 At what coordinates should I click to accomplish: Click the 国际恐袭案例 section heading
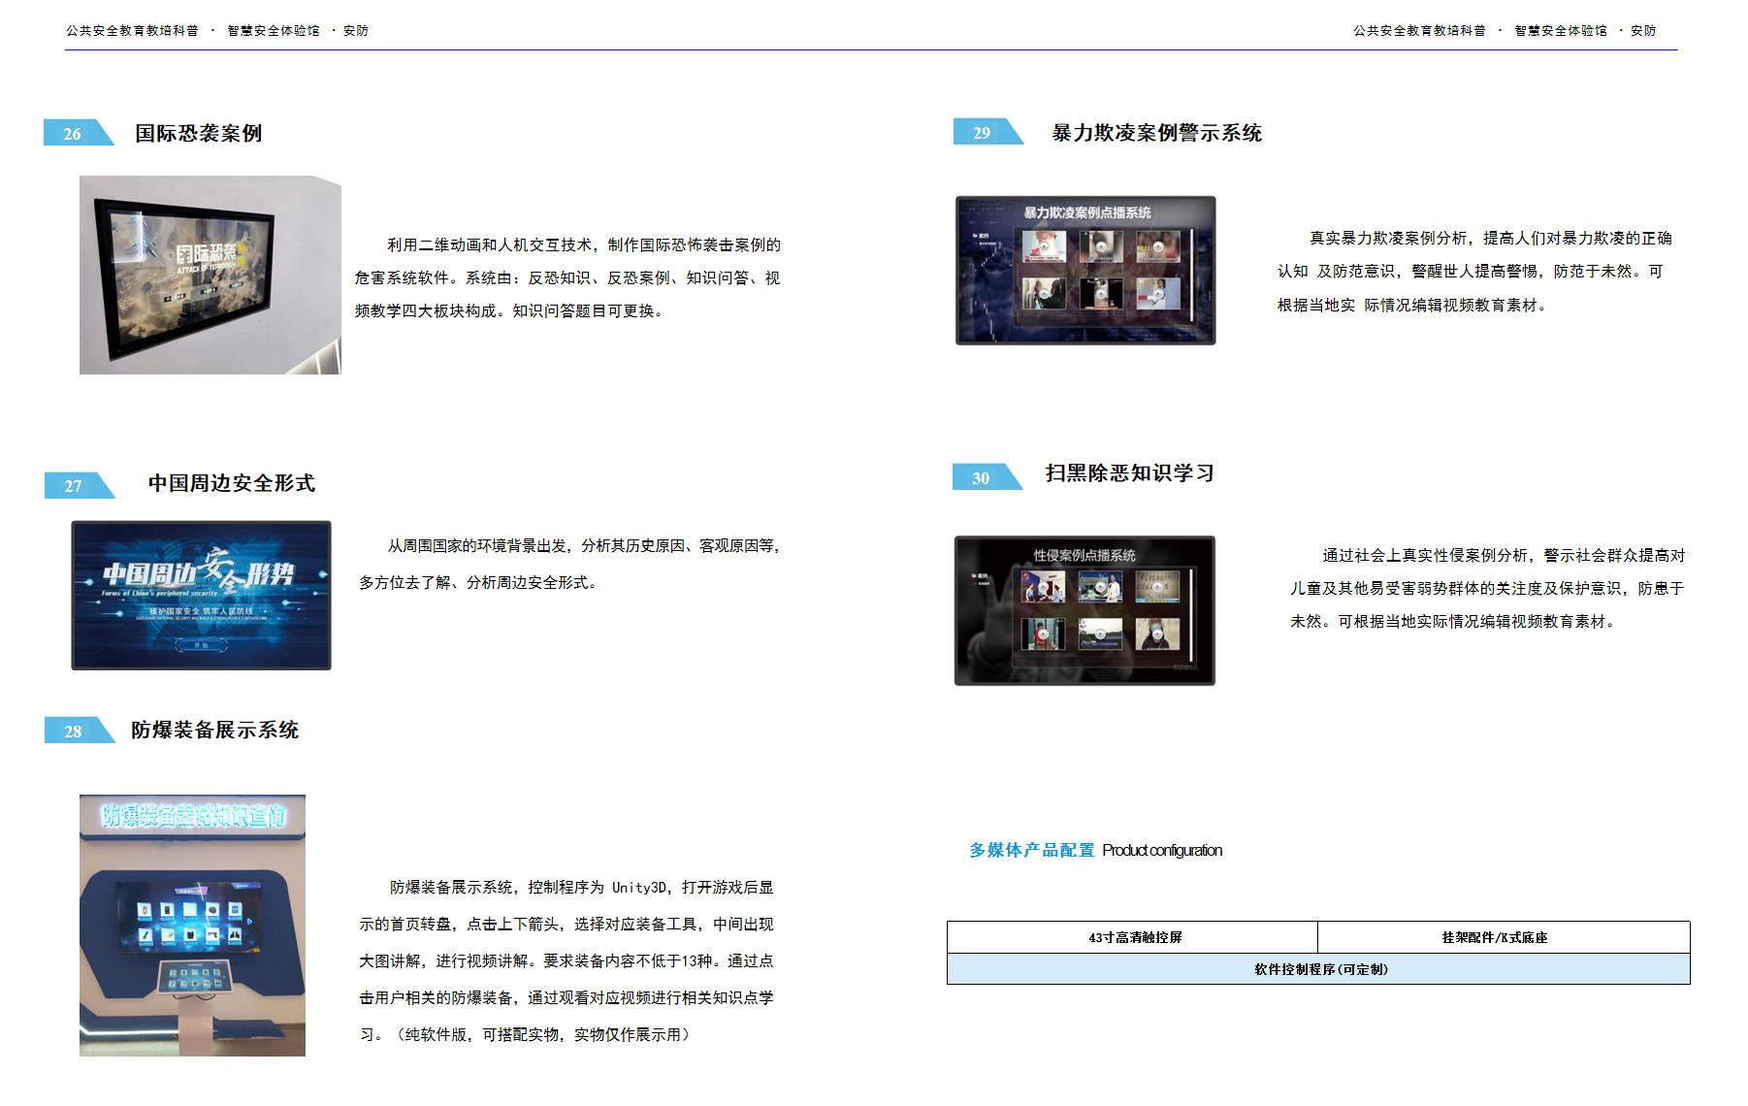(x=198, y=134)
